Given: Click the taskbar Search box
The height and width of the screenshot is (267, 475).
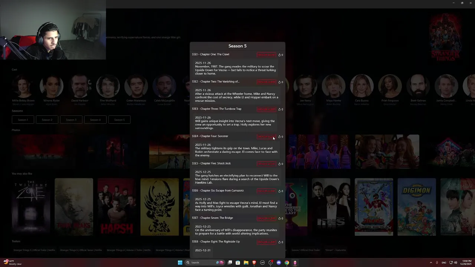Looking at the screenshot, I should click(205, 263).
